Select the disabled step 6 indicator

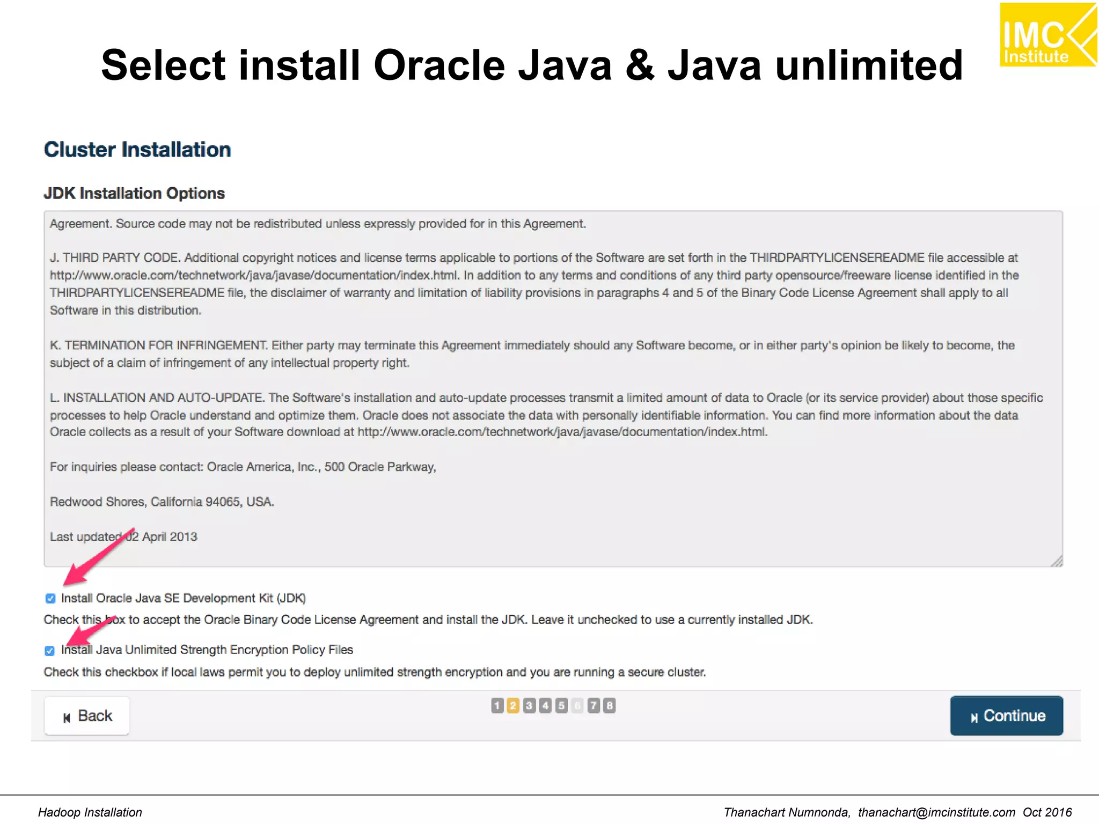(x=577, y=705)
